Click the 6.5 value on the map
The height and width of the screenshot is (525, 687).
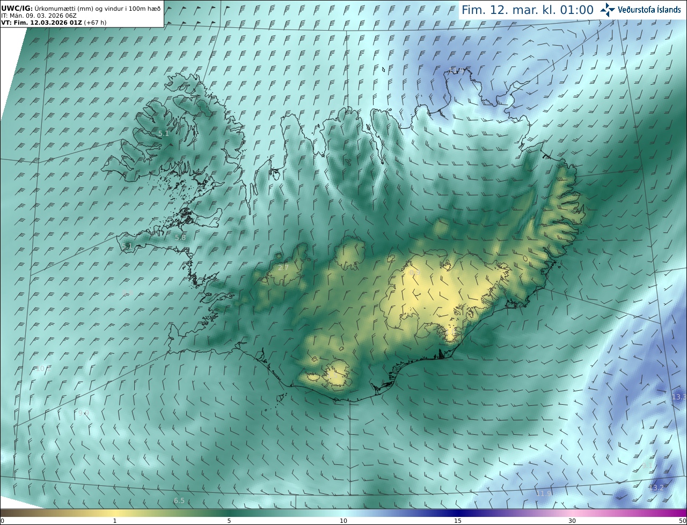[179, 500]
